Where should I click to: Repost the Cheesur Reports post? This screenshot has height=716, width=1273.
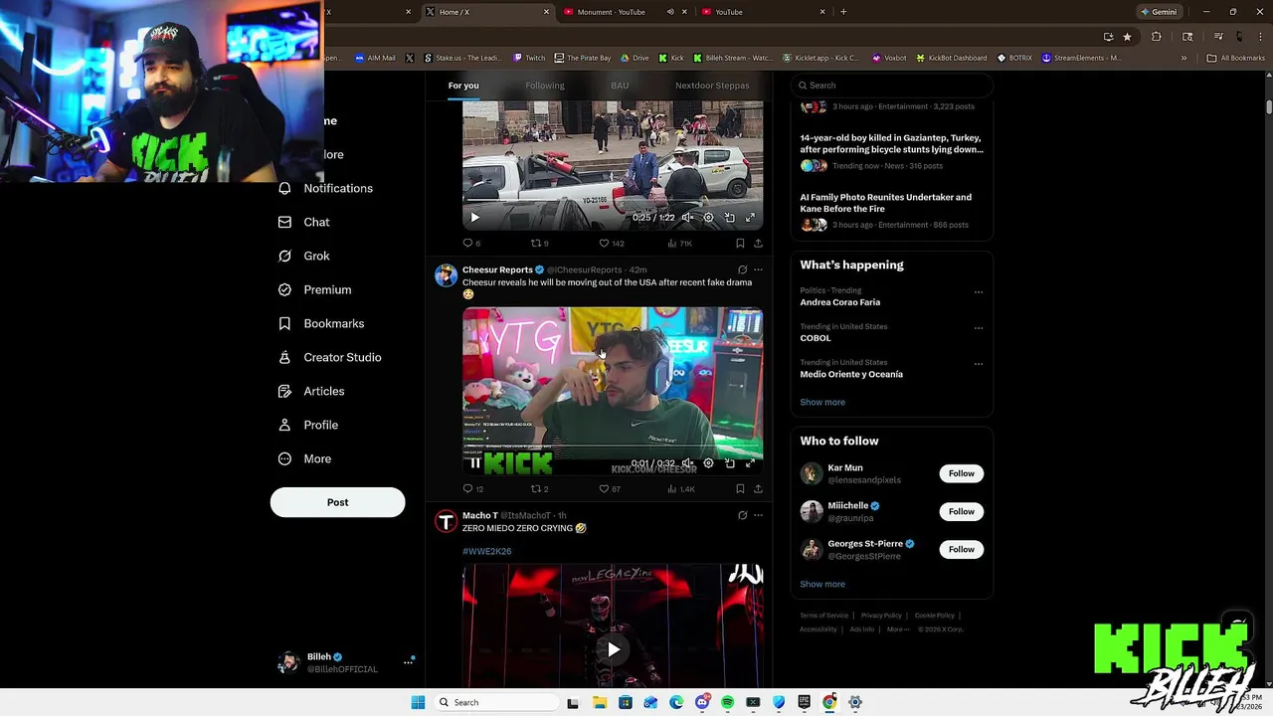[x=539, y=489]
